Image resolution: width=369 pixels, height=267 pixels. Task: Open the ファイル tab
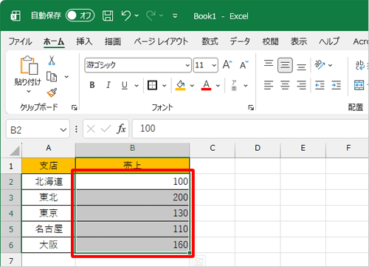(20, 41)
